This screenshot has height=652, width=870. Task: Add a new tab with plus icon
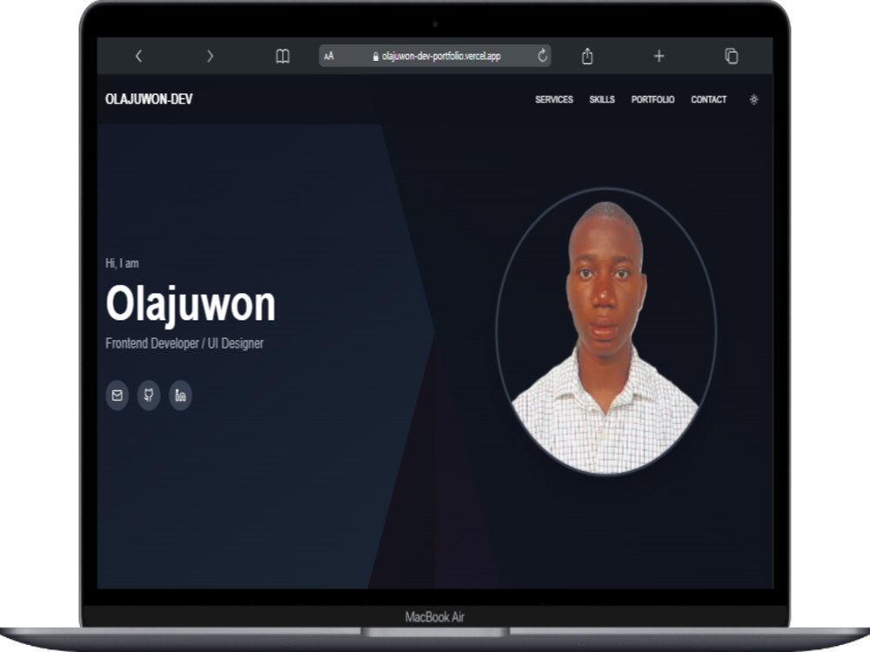coord(659,56)
